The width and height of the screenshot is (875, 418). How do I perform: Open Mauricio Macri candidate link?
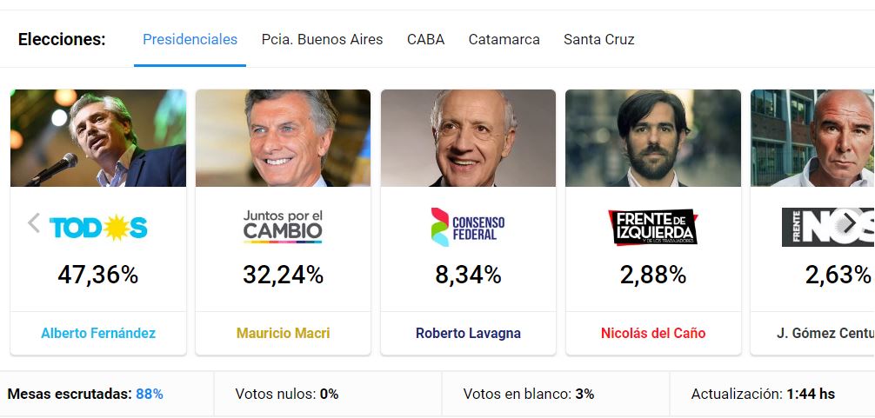click(x=283, y=333)
